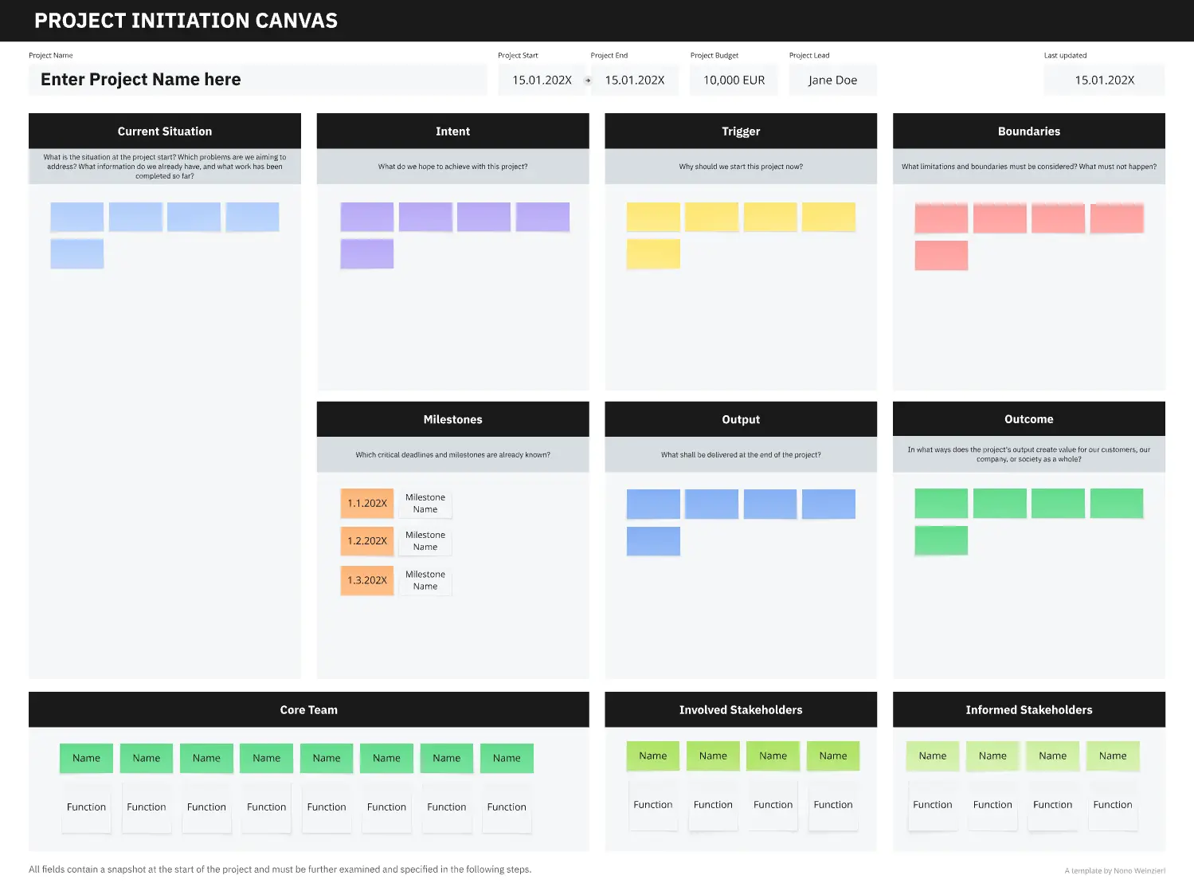Screen dimensions: 1194x895
Task: Select the second-row red sticky note in Boundaries
Action: pyautogui.click(x=941, y=256)
